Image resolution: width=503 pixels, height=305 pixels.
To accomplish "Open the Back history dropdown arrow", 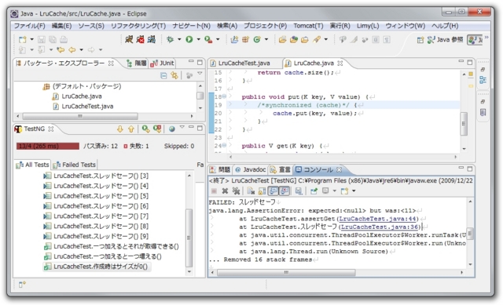I will point(81,49).
